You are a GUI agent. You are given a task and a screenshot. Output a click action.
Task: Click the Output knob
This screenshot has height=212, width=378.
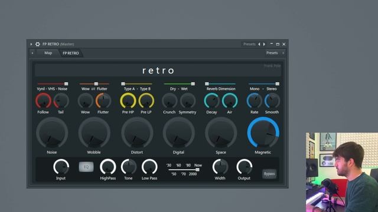click(x=244, y=167)
